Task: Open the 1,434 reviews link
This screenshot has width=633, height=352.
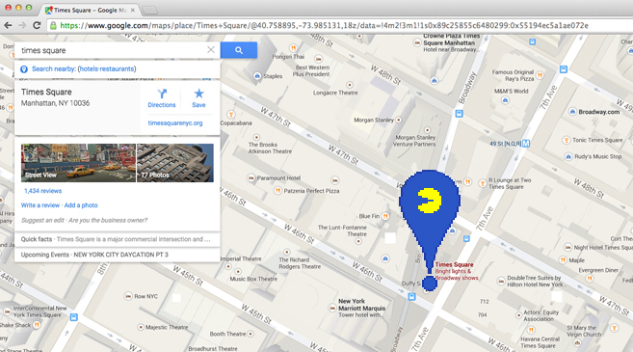Action: tap(42, 191)
